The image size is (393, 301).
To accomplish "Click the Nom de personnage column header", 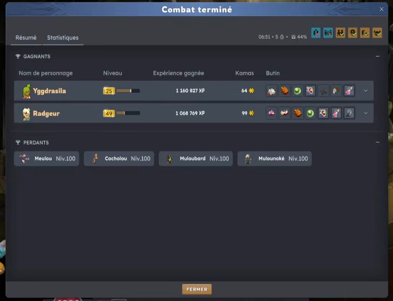I will tap(45, 73).
